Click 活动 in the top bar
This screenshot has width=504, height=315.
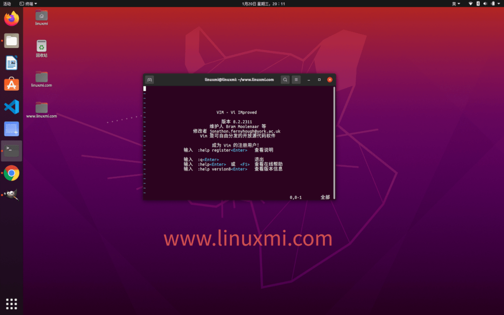pos(7,3)
